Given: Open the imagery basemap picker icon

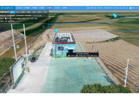Looking at the screenshot, I should point(137,91).
